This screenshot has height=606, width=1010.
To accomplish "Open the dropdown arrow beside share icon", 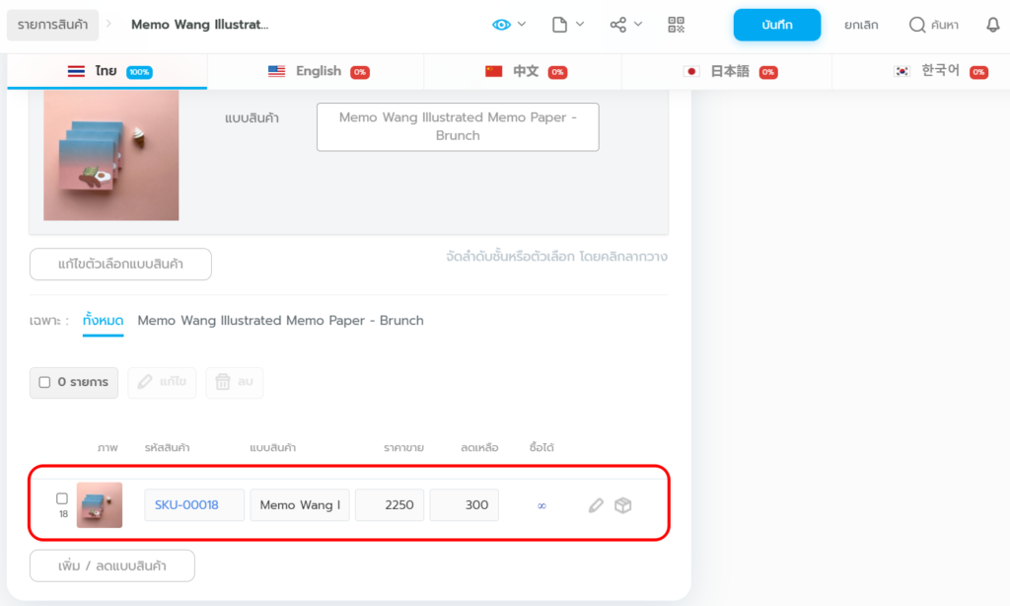I will pos(638,25).
